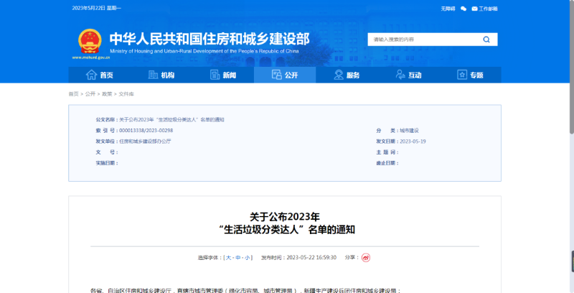
Task: Click the 工作邮箱 envelope icon
Action: coord(474,9)
